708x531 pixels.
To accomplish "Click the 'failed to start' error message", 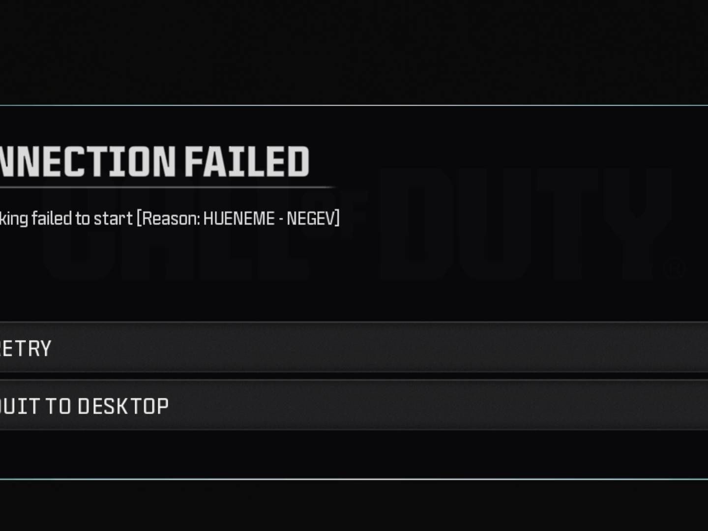I will point(82,218).
